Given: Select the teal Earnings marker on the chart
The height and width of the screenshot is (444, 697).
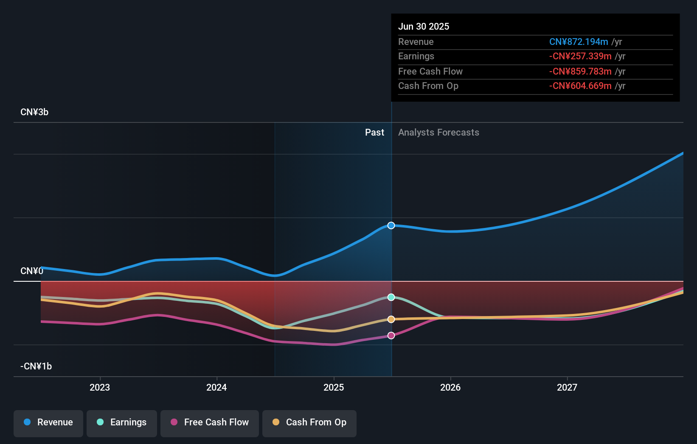Looking at the screenshot, I should pyautogui.click(x=391, y=297).
